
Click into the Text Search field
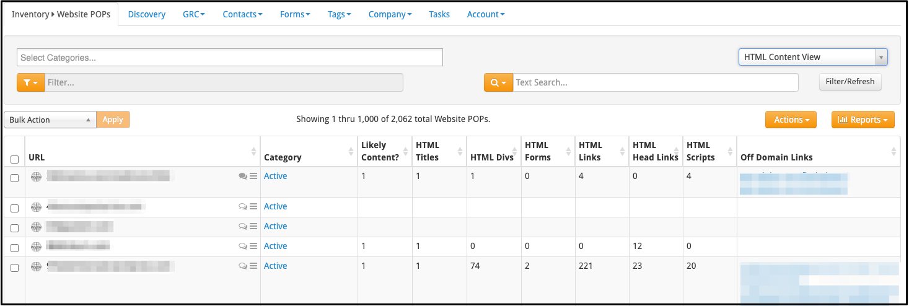[x=656, y=82]
